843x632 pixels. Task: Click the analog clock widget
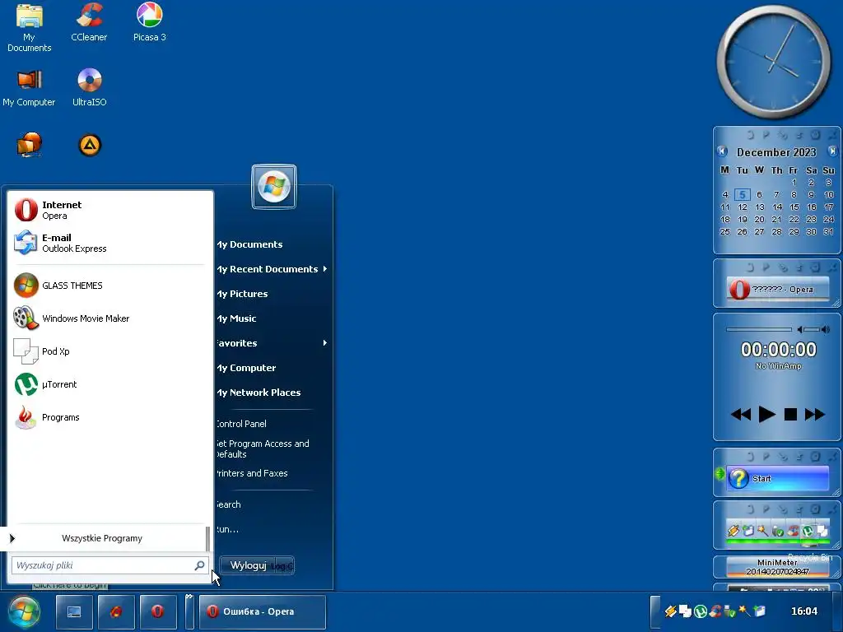[x=774, y=62]
